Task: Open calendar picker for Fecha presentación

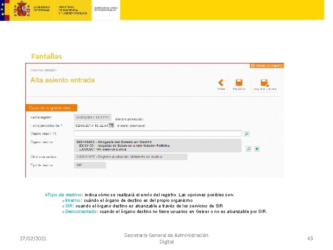Action: (111, 125)
